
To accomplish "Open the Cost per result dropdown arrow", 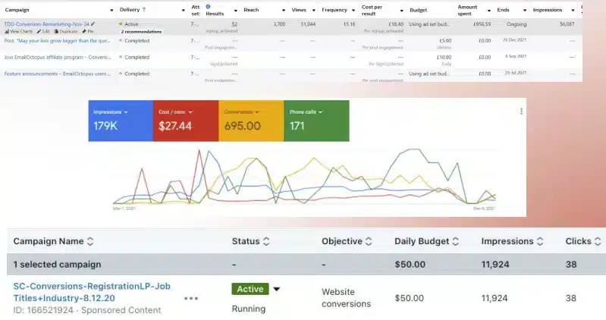I will pyautogui.click(x=401, y=11).
